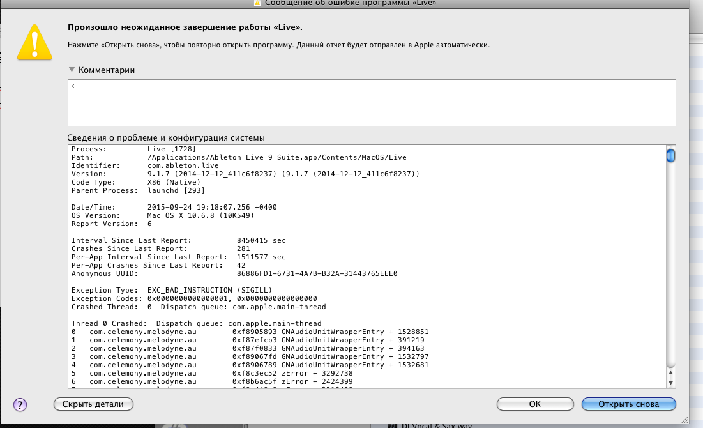This screenshot has width=703, height=428.
Task: Select the Identifier com.ableton.live line
Action: [146, 165]
